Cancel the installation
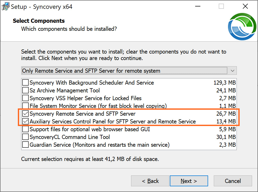The image size is (258, 192). click(233, 181)
